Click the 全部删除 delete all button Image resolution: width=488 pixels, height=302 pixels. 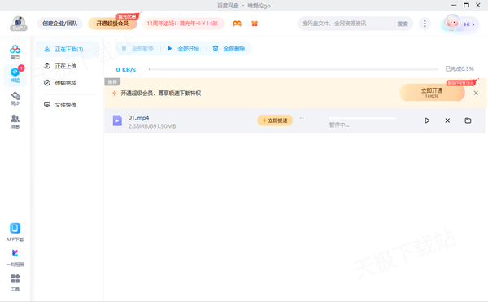pos(229,49)
